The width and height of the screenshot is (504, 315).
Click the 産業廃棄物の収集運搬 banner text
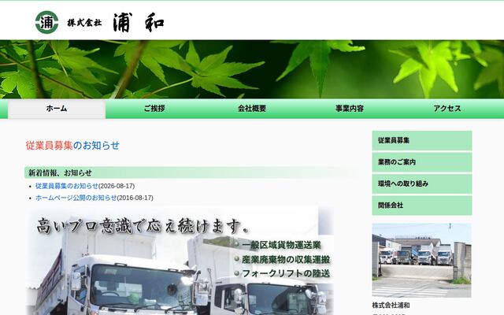pyautogui.click(x=286, y=259)
